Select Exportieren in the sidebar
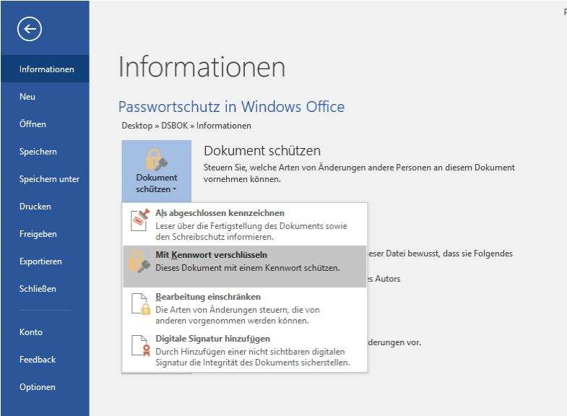Image resolution: width=567 pixels, height=416 pixels. 45,261
